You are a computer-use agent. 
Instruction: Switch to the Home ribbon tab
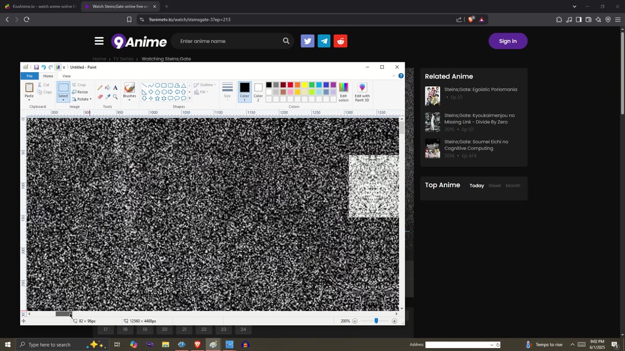(48, 76)
